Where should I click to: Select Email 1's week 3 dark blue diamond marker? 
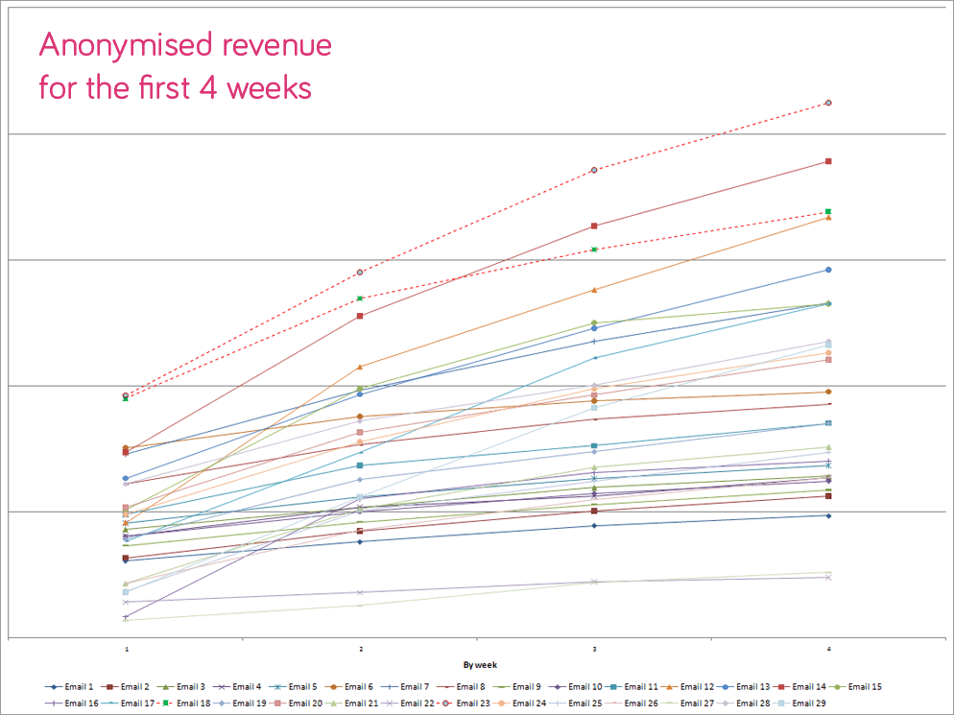pos(594,526)
